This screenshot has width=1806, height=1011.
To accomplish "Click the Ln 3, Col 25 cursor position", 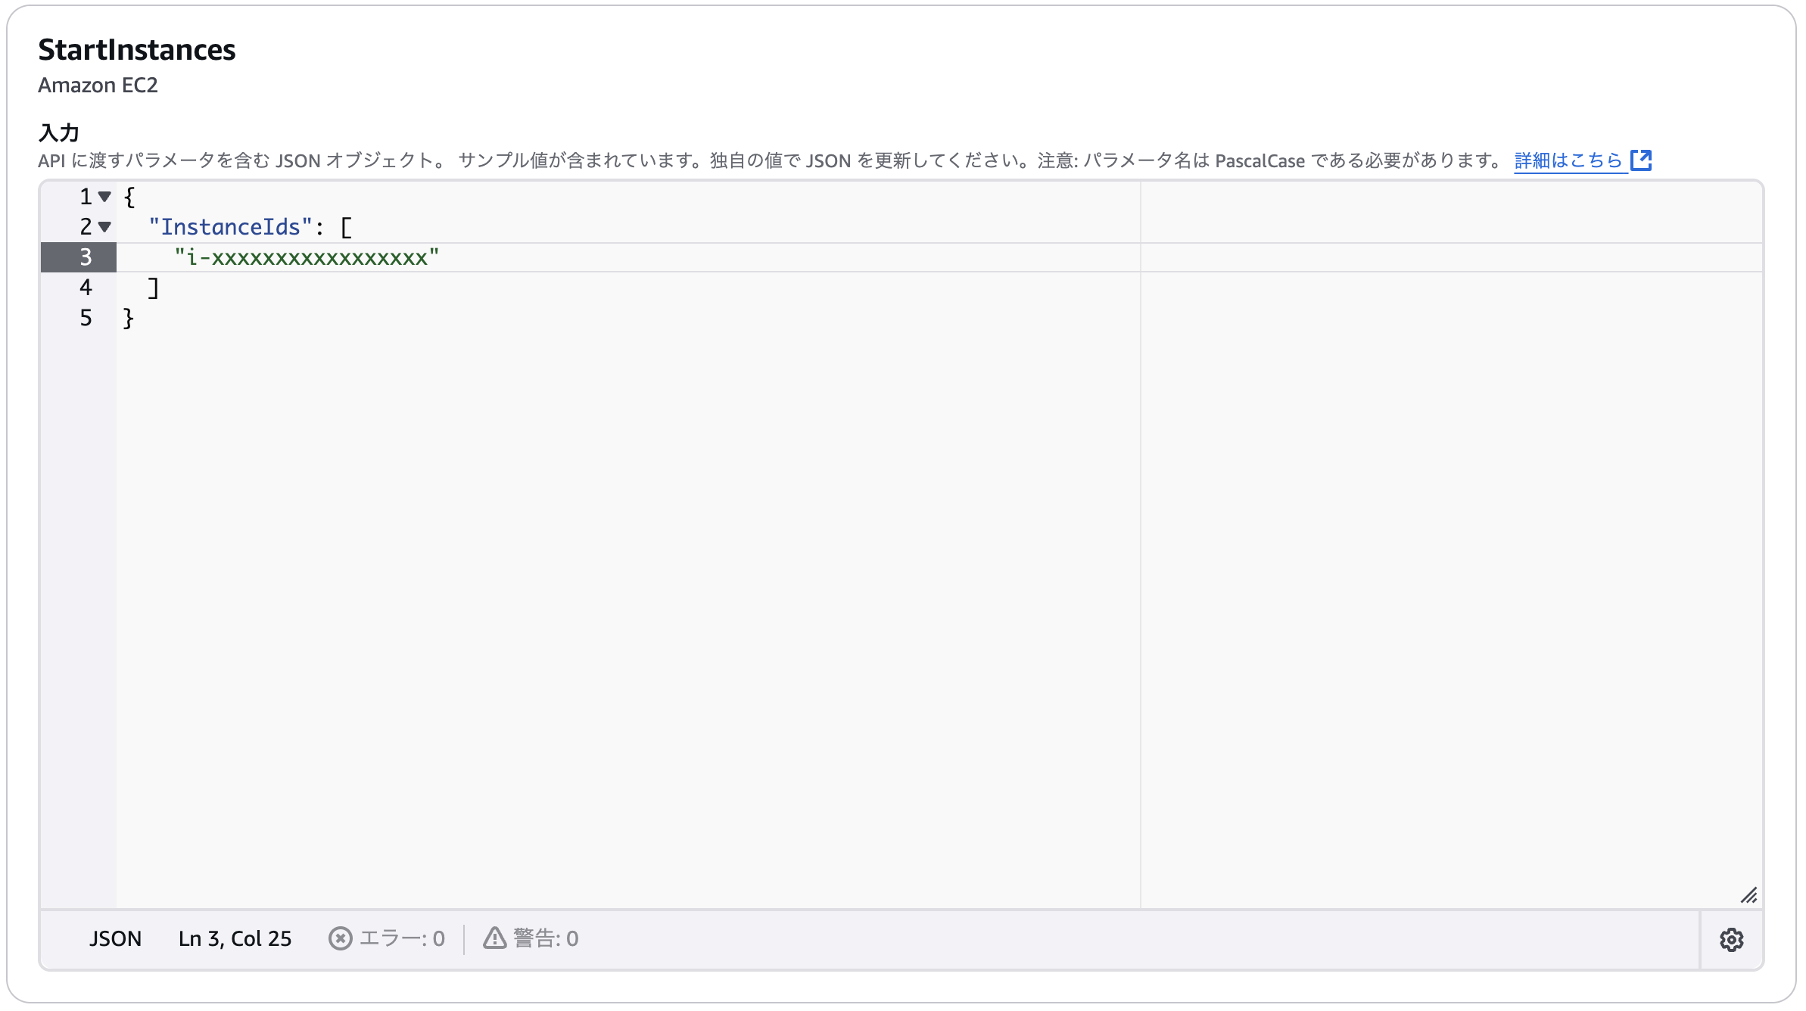I will pyautogui.click(x=235, y=938).
